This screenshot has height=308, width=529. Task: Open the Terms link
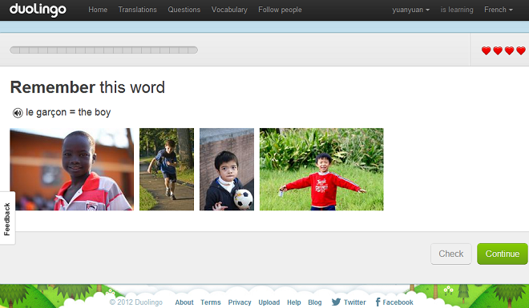pos(211,302)
